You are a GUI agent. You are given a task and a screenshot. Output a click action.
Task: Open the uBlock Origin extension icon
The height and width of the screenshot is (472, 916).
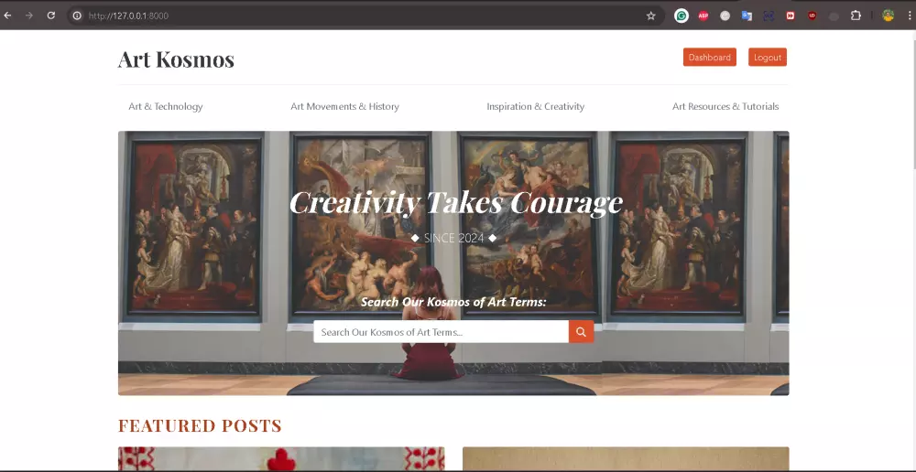812,16
